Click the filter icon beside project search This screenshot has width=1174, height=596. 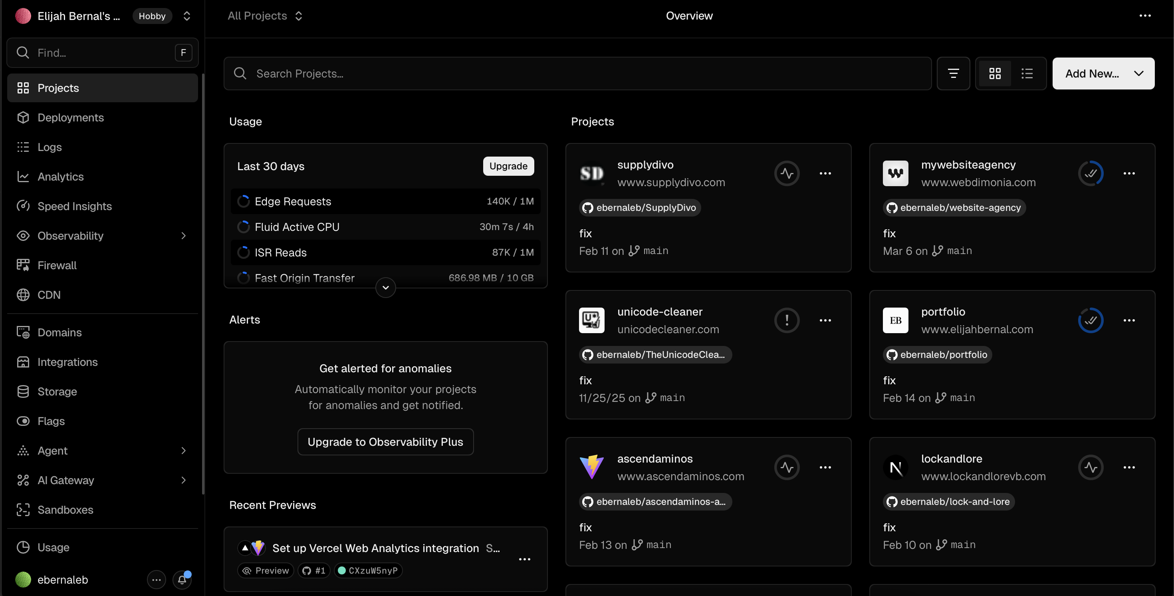[x=953, y=74]
